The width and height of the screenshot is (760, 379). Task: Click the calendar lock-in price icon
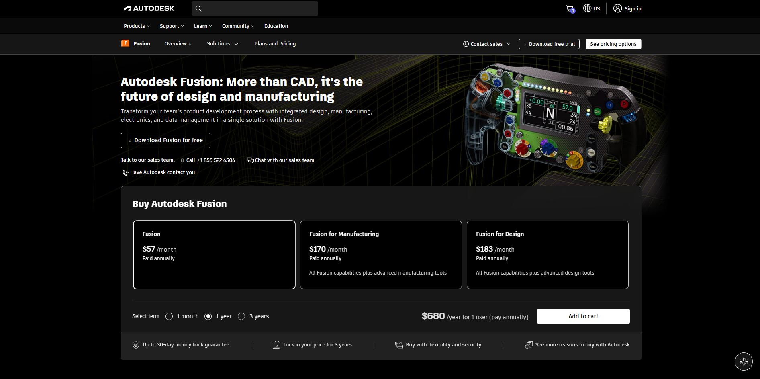(277, 345)
